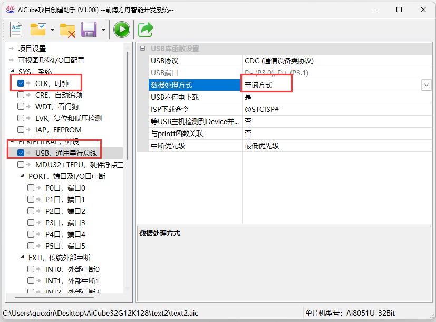The height and width of the screenshot is (322, 436).
Task: Enable the P4口 端口4 checkbox
Action: pos(31,234)
